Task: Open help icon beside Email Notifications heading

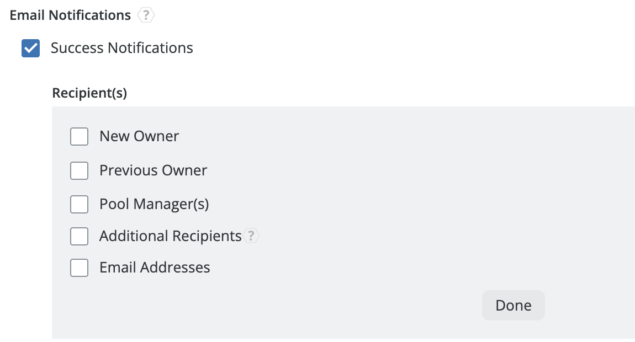Action: coord(145,15)
